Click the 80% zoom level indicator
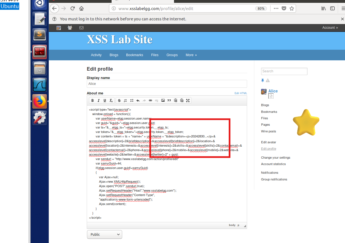Image resolution: width=345 pixels, height=243 pixels. [x=261, y=8]
